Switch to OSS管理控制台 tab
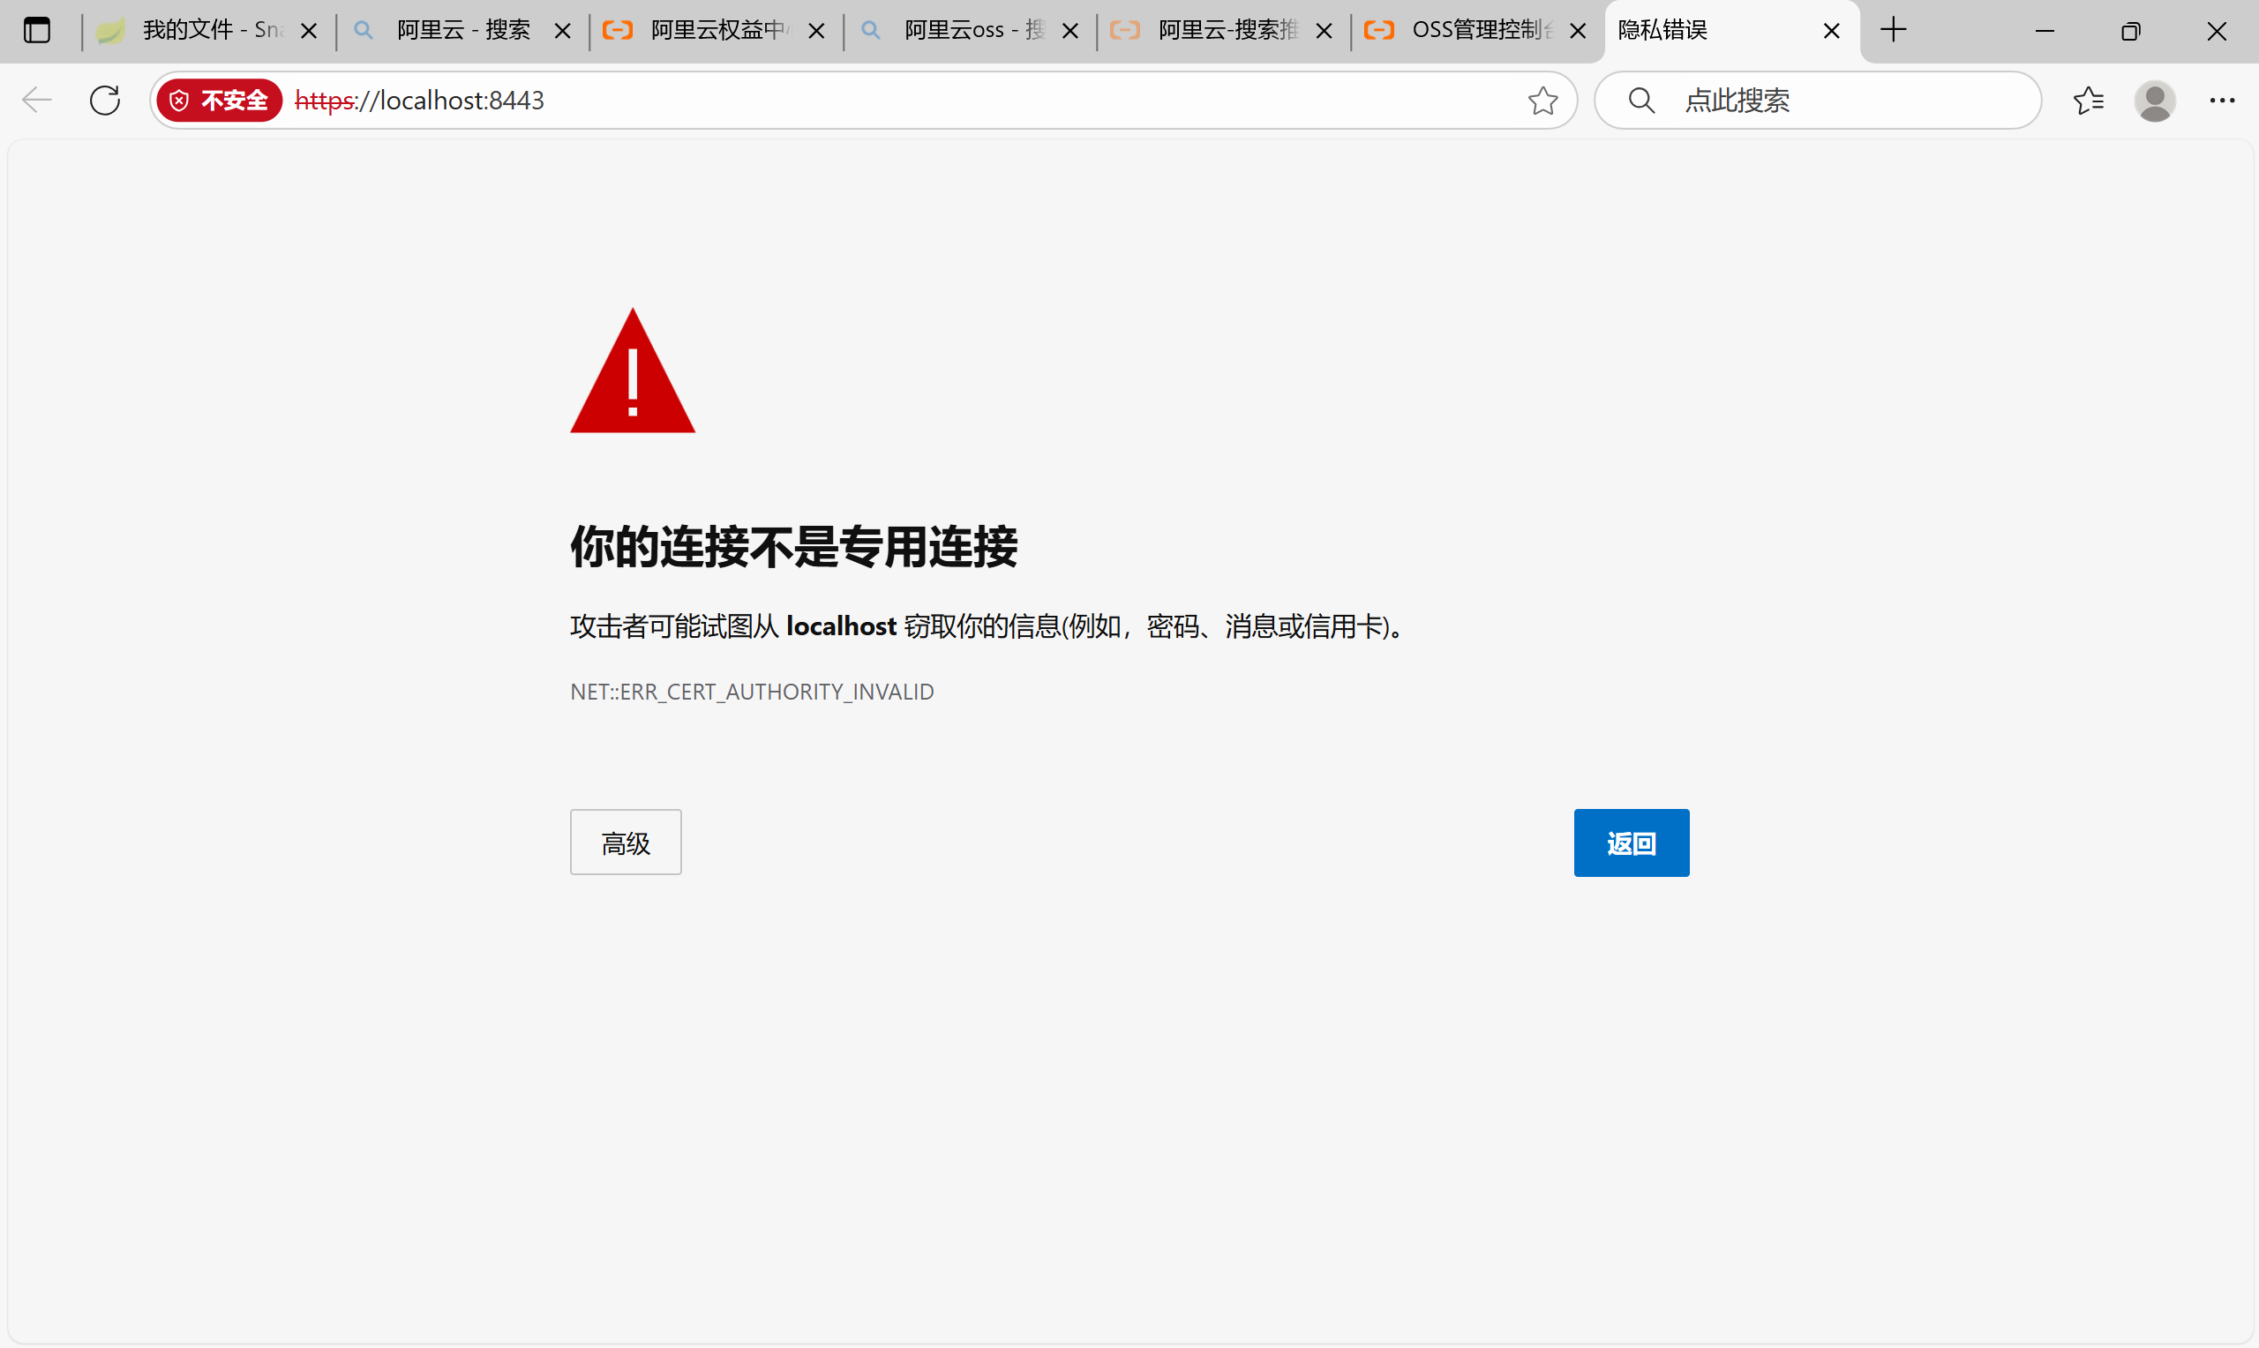2259x1348 pixels. (x=1479, y=31)
